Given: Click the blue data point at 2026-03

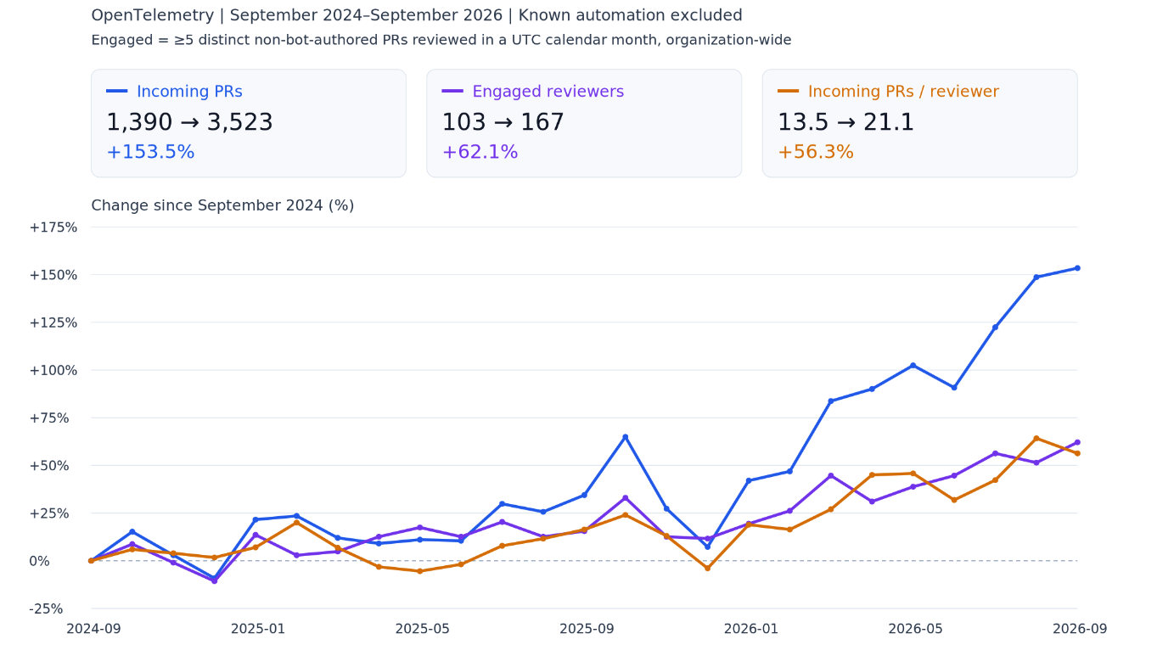Looking at the screenshot, I should click(831, 401).
